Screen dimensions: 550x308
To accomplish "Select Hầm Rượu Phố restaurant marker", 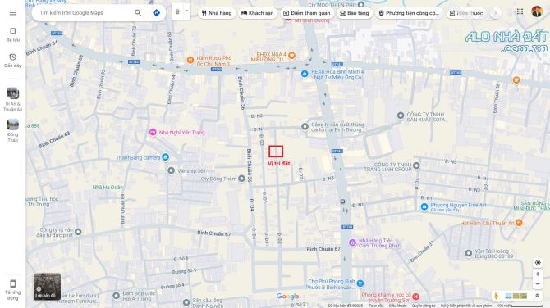I will (x=190, y=60).
